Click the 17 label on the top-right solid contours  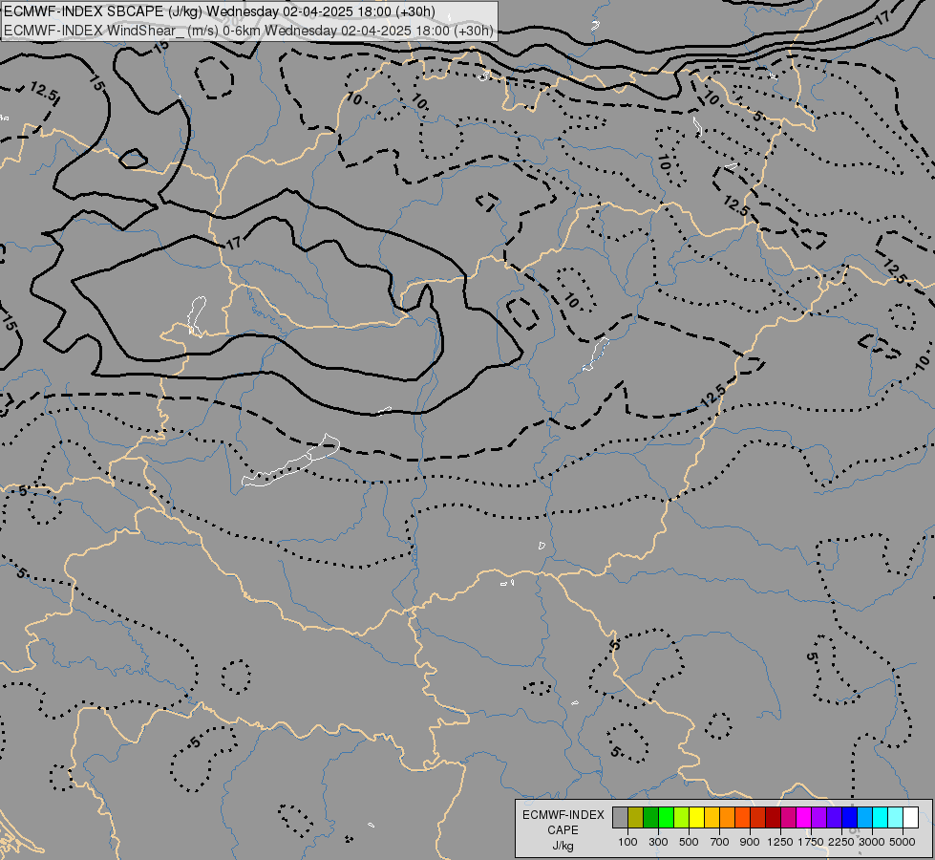[882, 18]
